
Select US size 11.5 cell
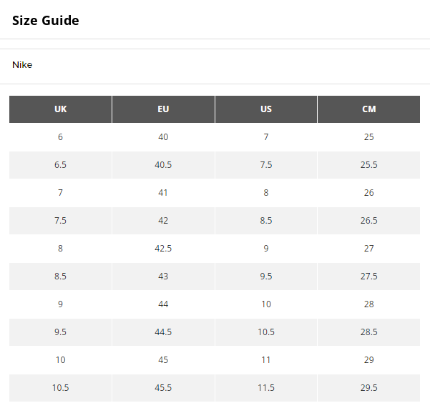tap(266, 388)
